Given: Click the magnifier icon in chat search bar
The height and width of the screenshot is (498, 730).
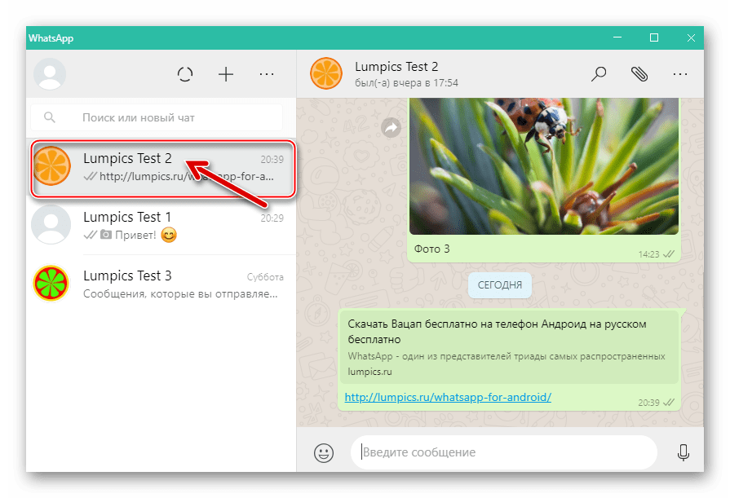Looking at the screenshot, I should pyautogui.click(x=50, y=117).
